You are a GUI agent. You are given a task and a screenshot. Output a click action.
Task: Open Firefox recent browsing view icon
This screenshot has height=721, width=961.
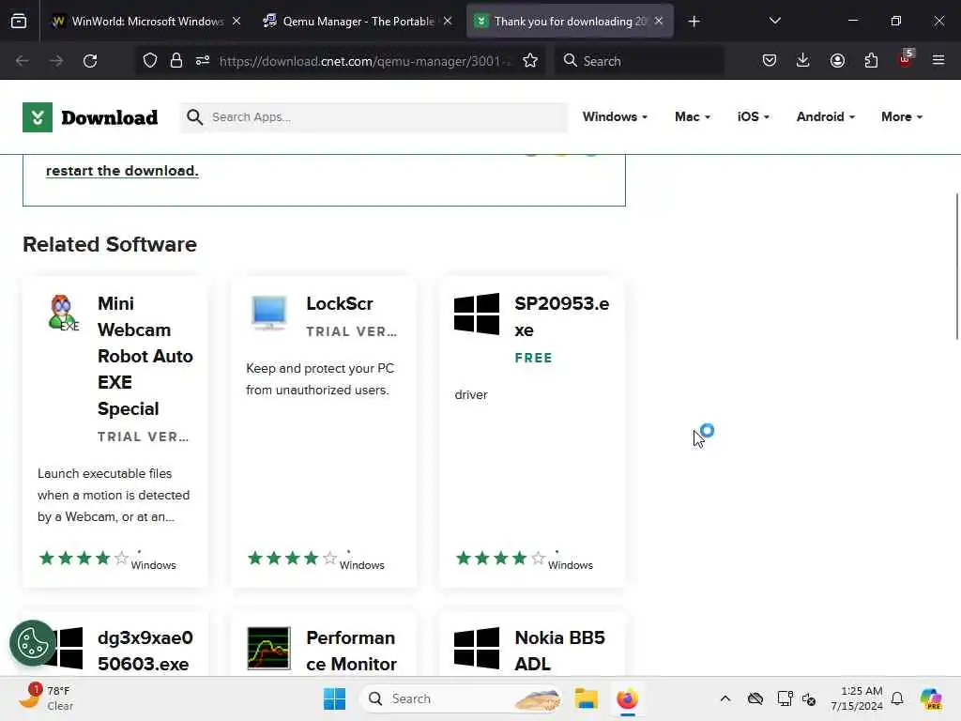pos(19,22)
